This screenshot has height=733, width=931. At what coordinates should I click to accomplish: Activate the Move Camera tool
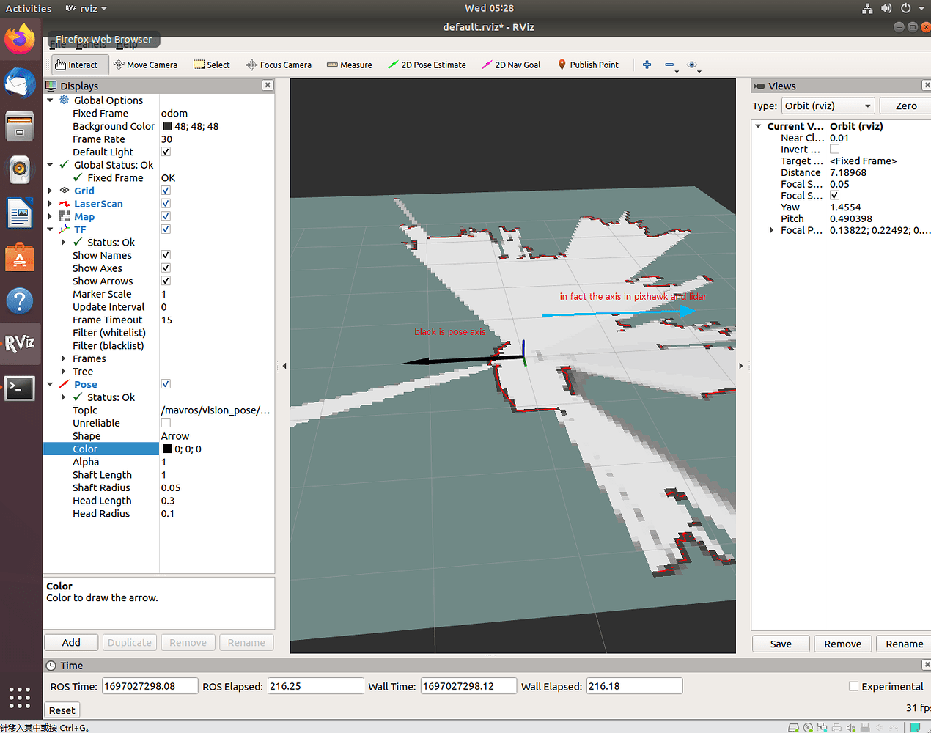point(145,65)
